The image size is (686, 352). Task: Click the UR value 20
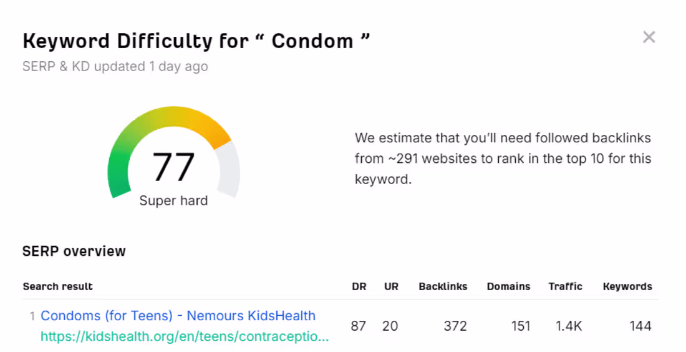click(x=390, y=326)
